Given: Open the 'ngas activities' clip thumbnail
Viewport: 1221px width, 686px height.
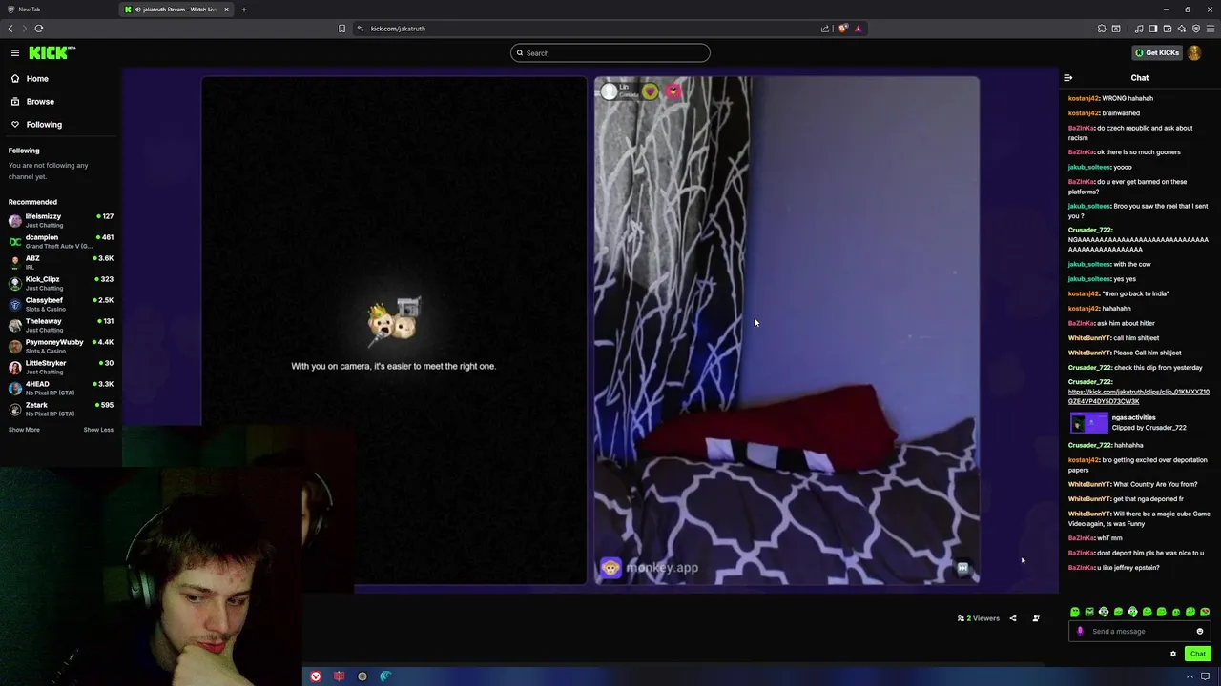Looking at the screenshot, I should click(1088, 422).
